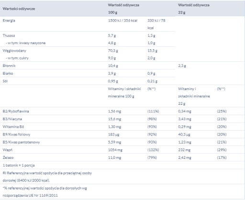Click 'w tym: kwasy nasycone' label
245x200 pixels.
click(x=26, y=43)
